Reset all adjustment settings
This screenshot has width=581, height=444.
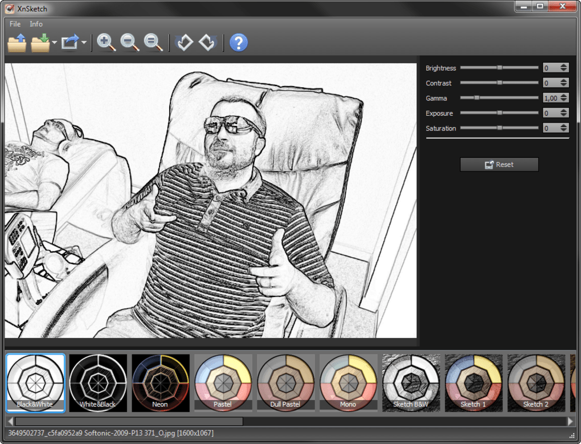(499, 164)
